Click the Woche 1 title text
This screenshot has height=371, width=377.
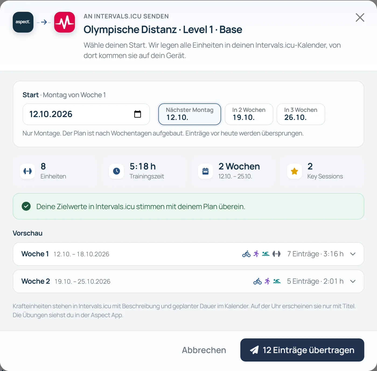35,254
